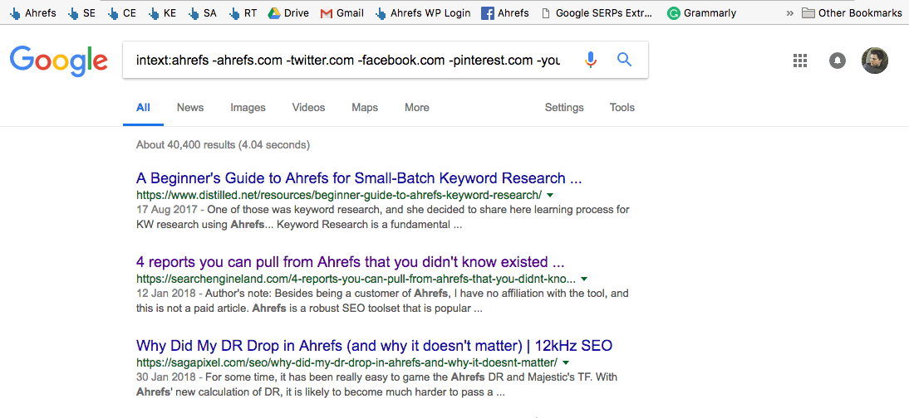The image size is (909, 418).
Task: Expand the searchengineland result URL arrow
Action: 584,279
